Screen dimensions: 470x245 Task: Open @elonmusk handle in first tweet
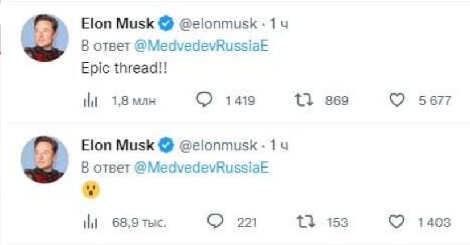point(218,25)
